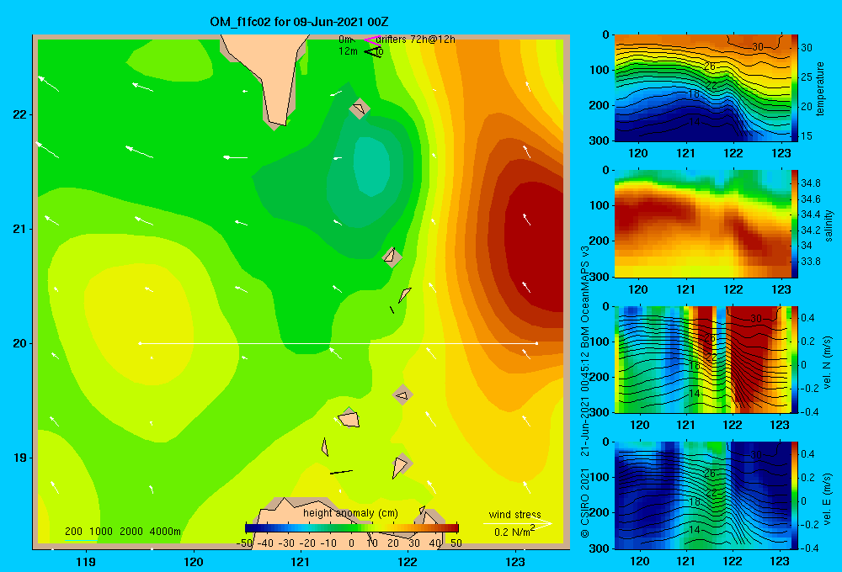Click the "0.2 N/m2" wind stress value
This screenshot has height=572, width=842.
click(x=514, y=532)
